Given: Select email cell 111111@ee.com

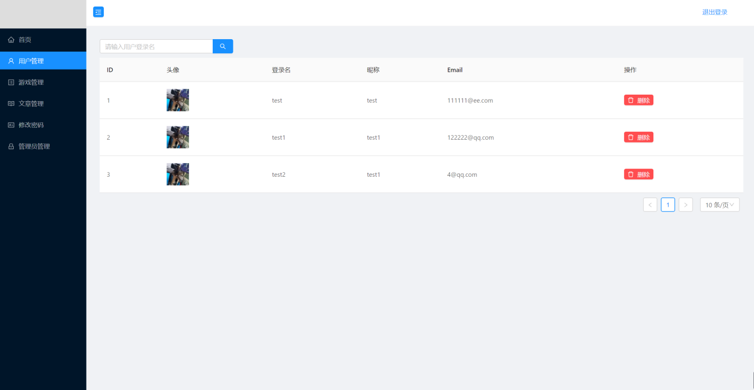Looking at the screenshot, I should [x=470, y=101].
